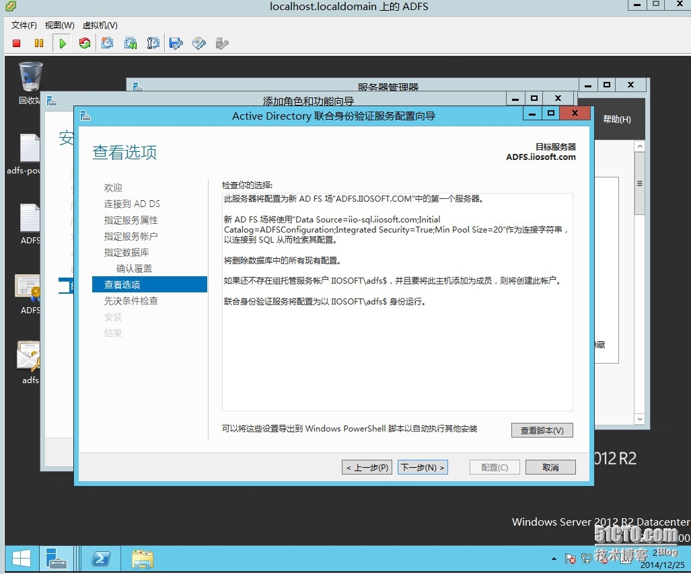Image resolution: width=691 pixels, height=574 pixels.
Task: Select the highlighted 查看选项 step
Action: (x=149, y=284)
